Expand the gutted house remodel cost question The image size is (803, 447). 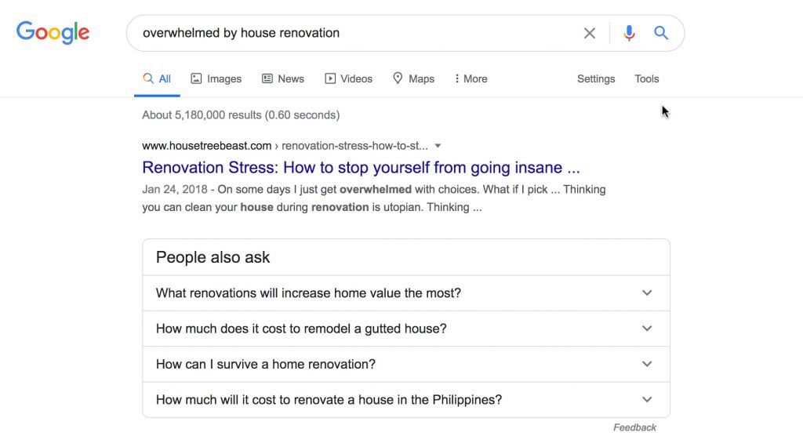pyautogui.click(x=405, y=329)
